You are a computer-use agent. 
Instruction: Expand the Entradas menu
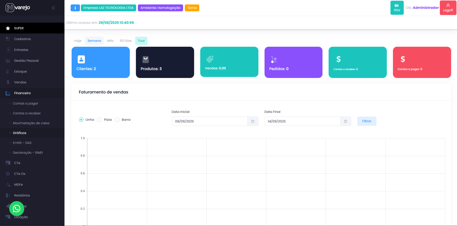pyautogui.click(x=32, y=50)
